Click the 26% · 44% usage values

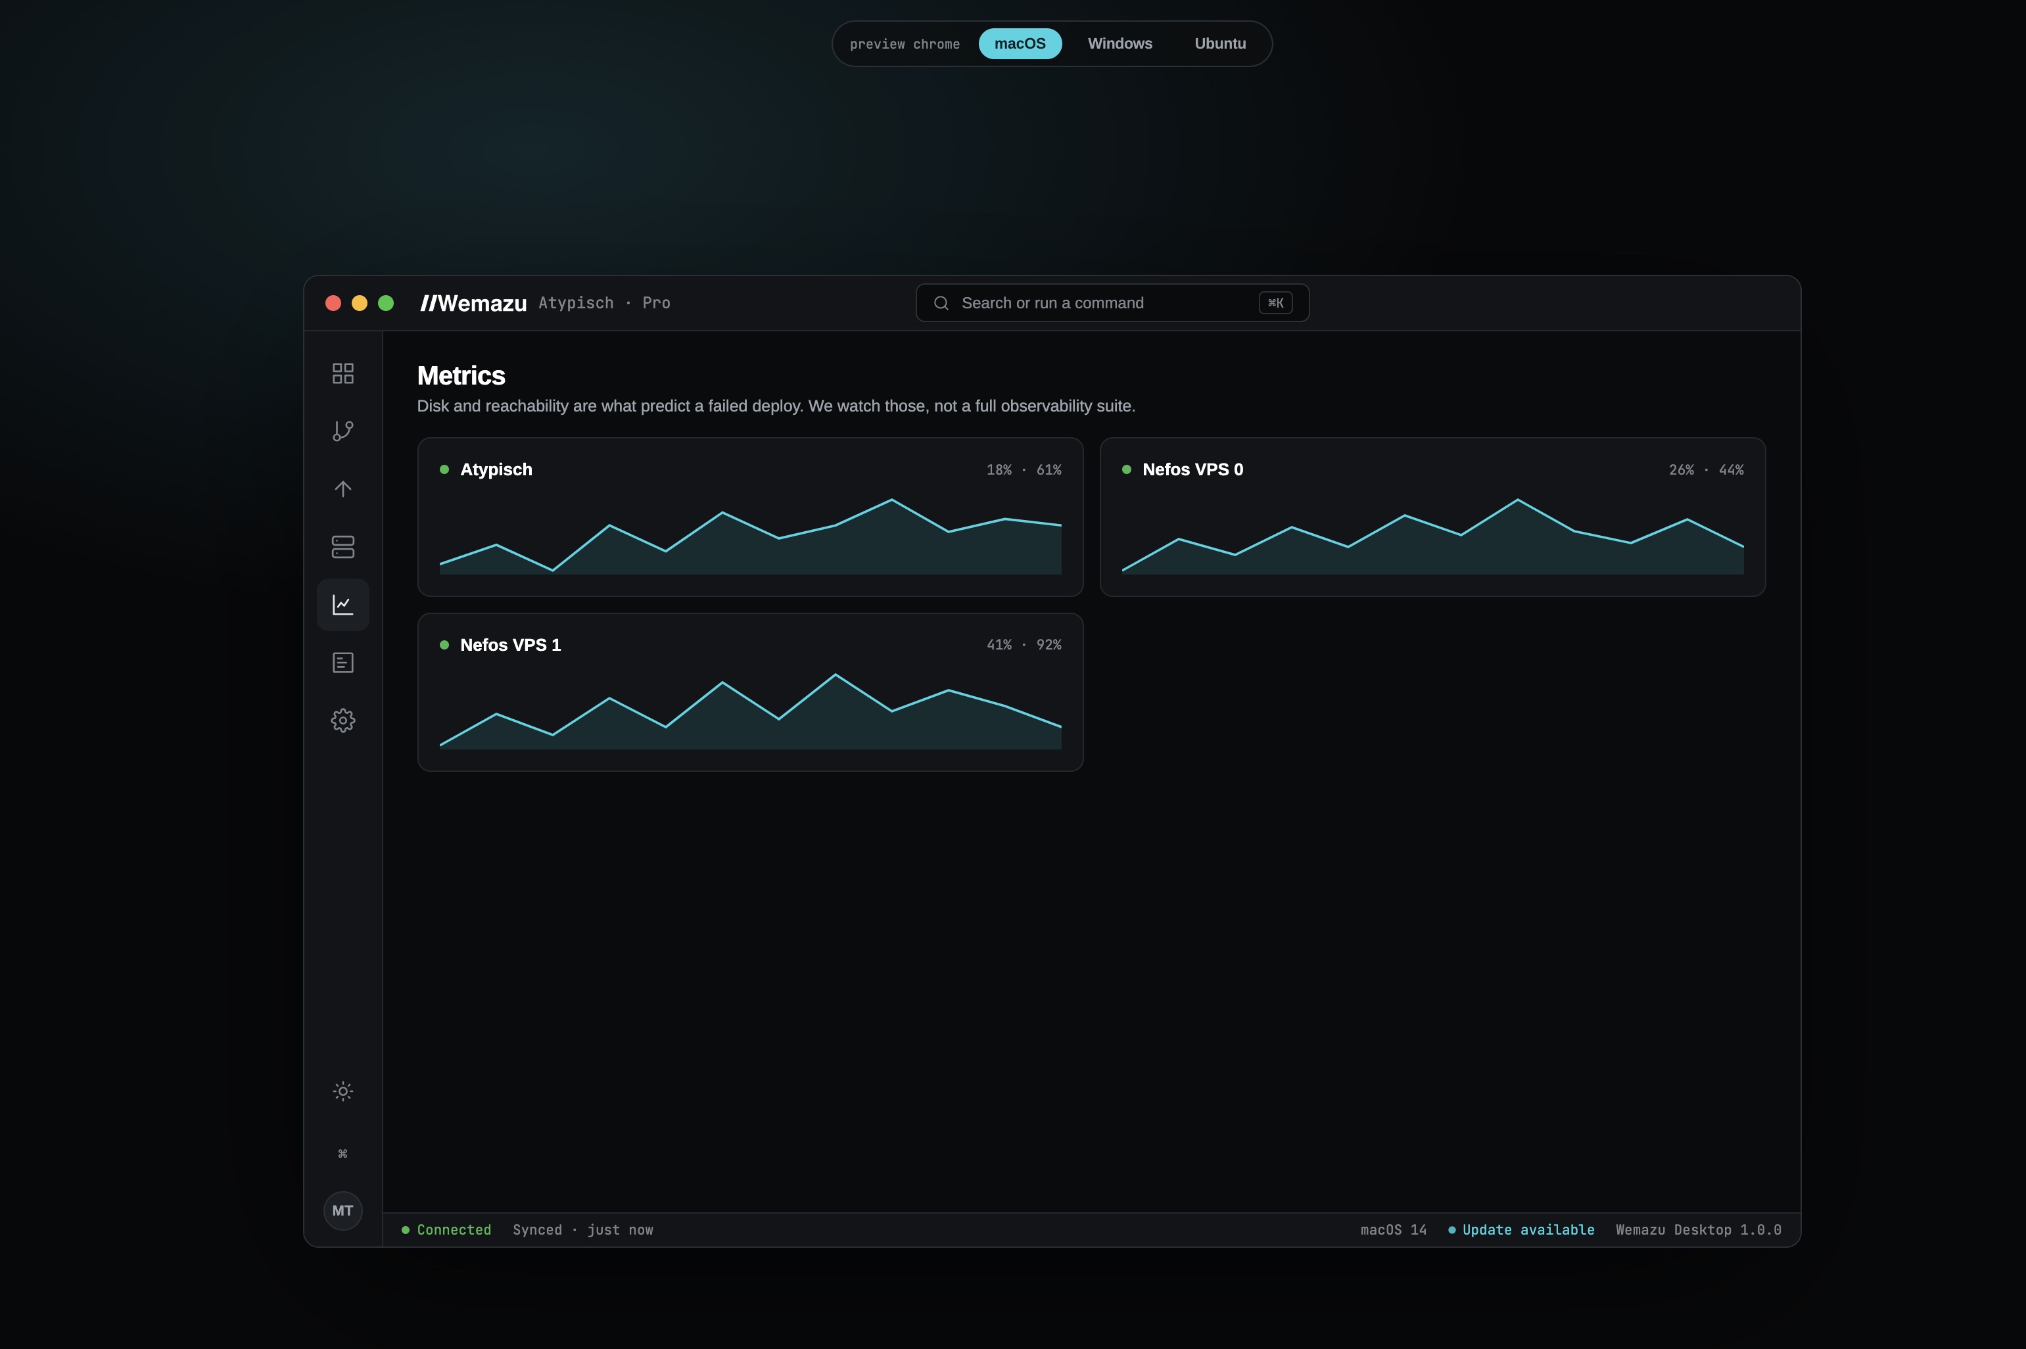1706,470
